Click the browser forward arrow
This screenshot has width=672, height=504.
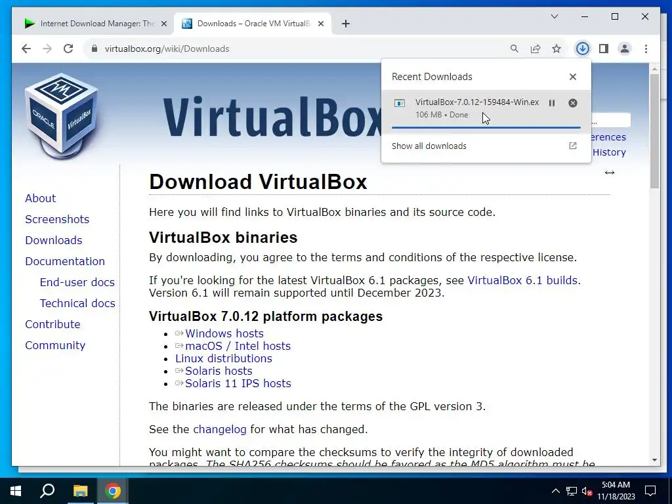click(47, 49)
